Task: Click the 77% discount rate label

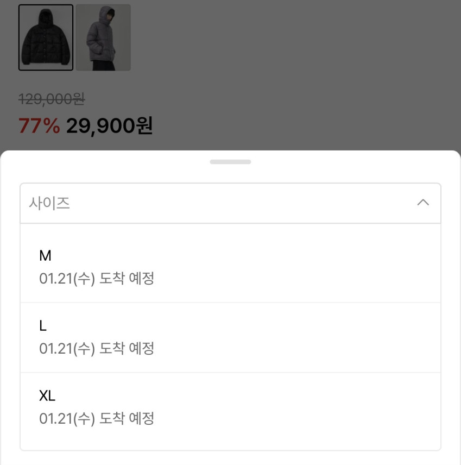Action: click(x=39, y=126)
